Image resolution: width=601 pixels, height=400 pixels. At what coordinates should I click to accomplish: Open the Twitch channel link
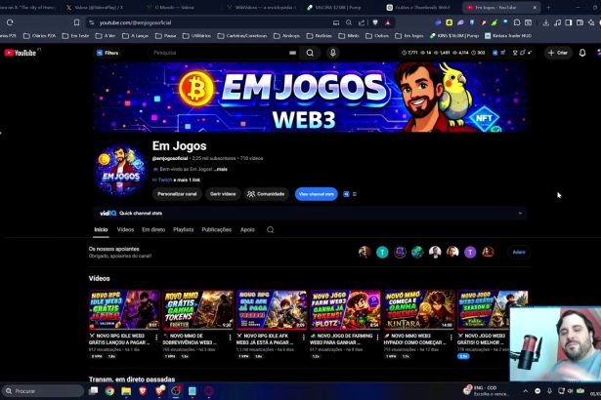[x=165, y=180]
